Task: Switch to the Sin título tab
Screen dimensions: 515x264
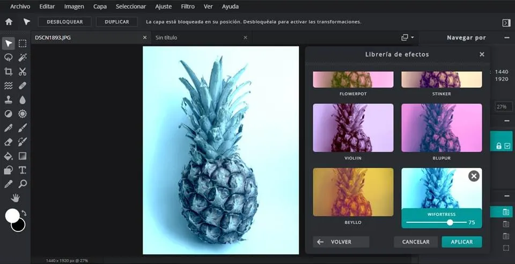Action: [x=166, y=37]
